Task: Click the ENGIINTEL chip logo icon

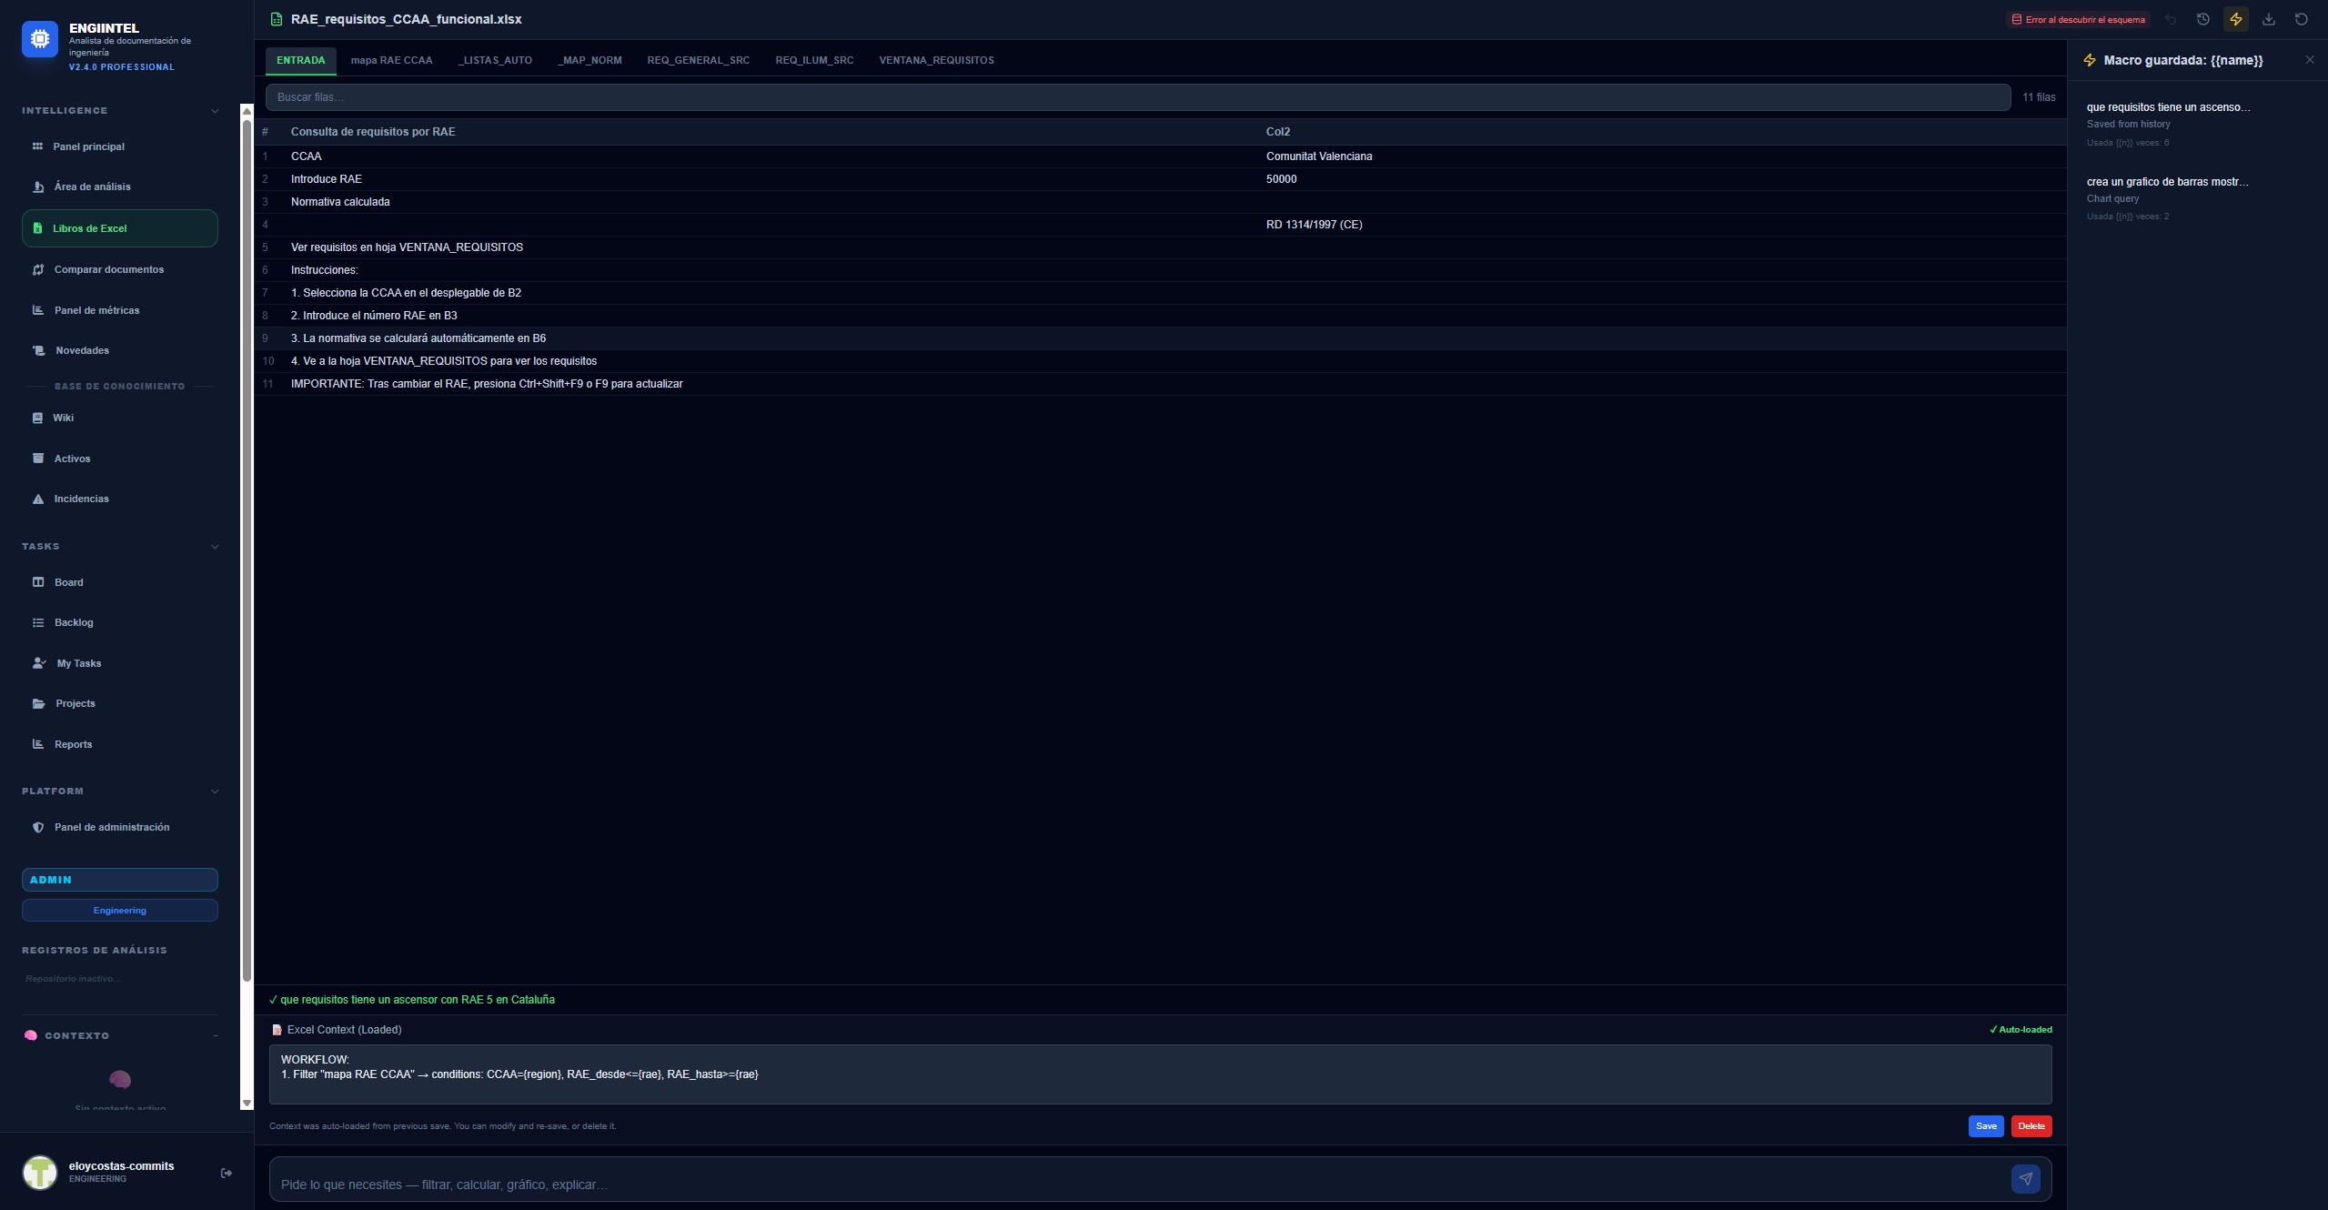Action: click(x=40, y=39)
